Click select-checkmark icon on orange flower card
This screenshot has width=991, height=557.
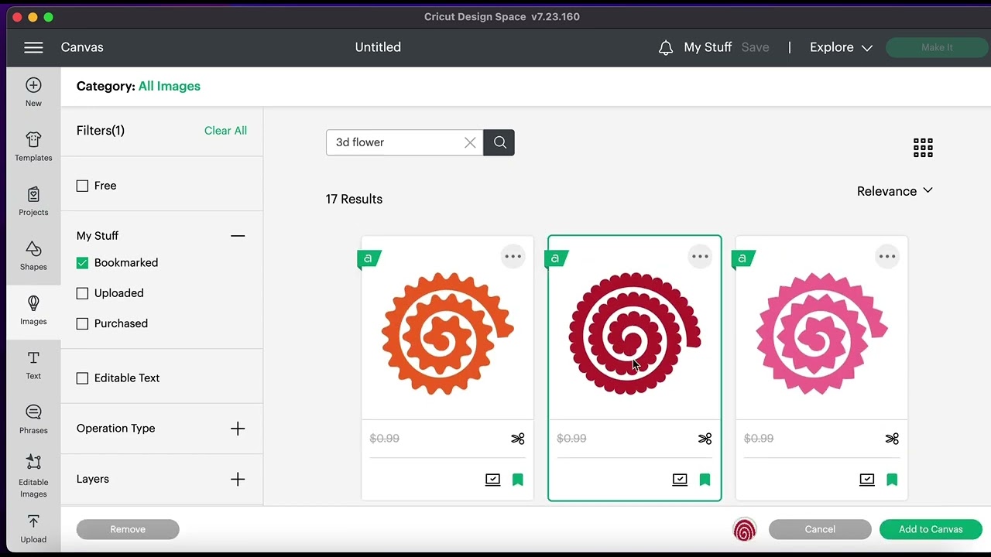(x=492, y=480)
